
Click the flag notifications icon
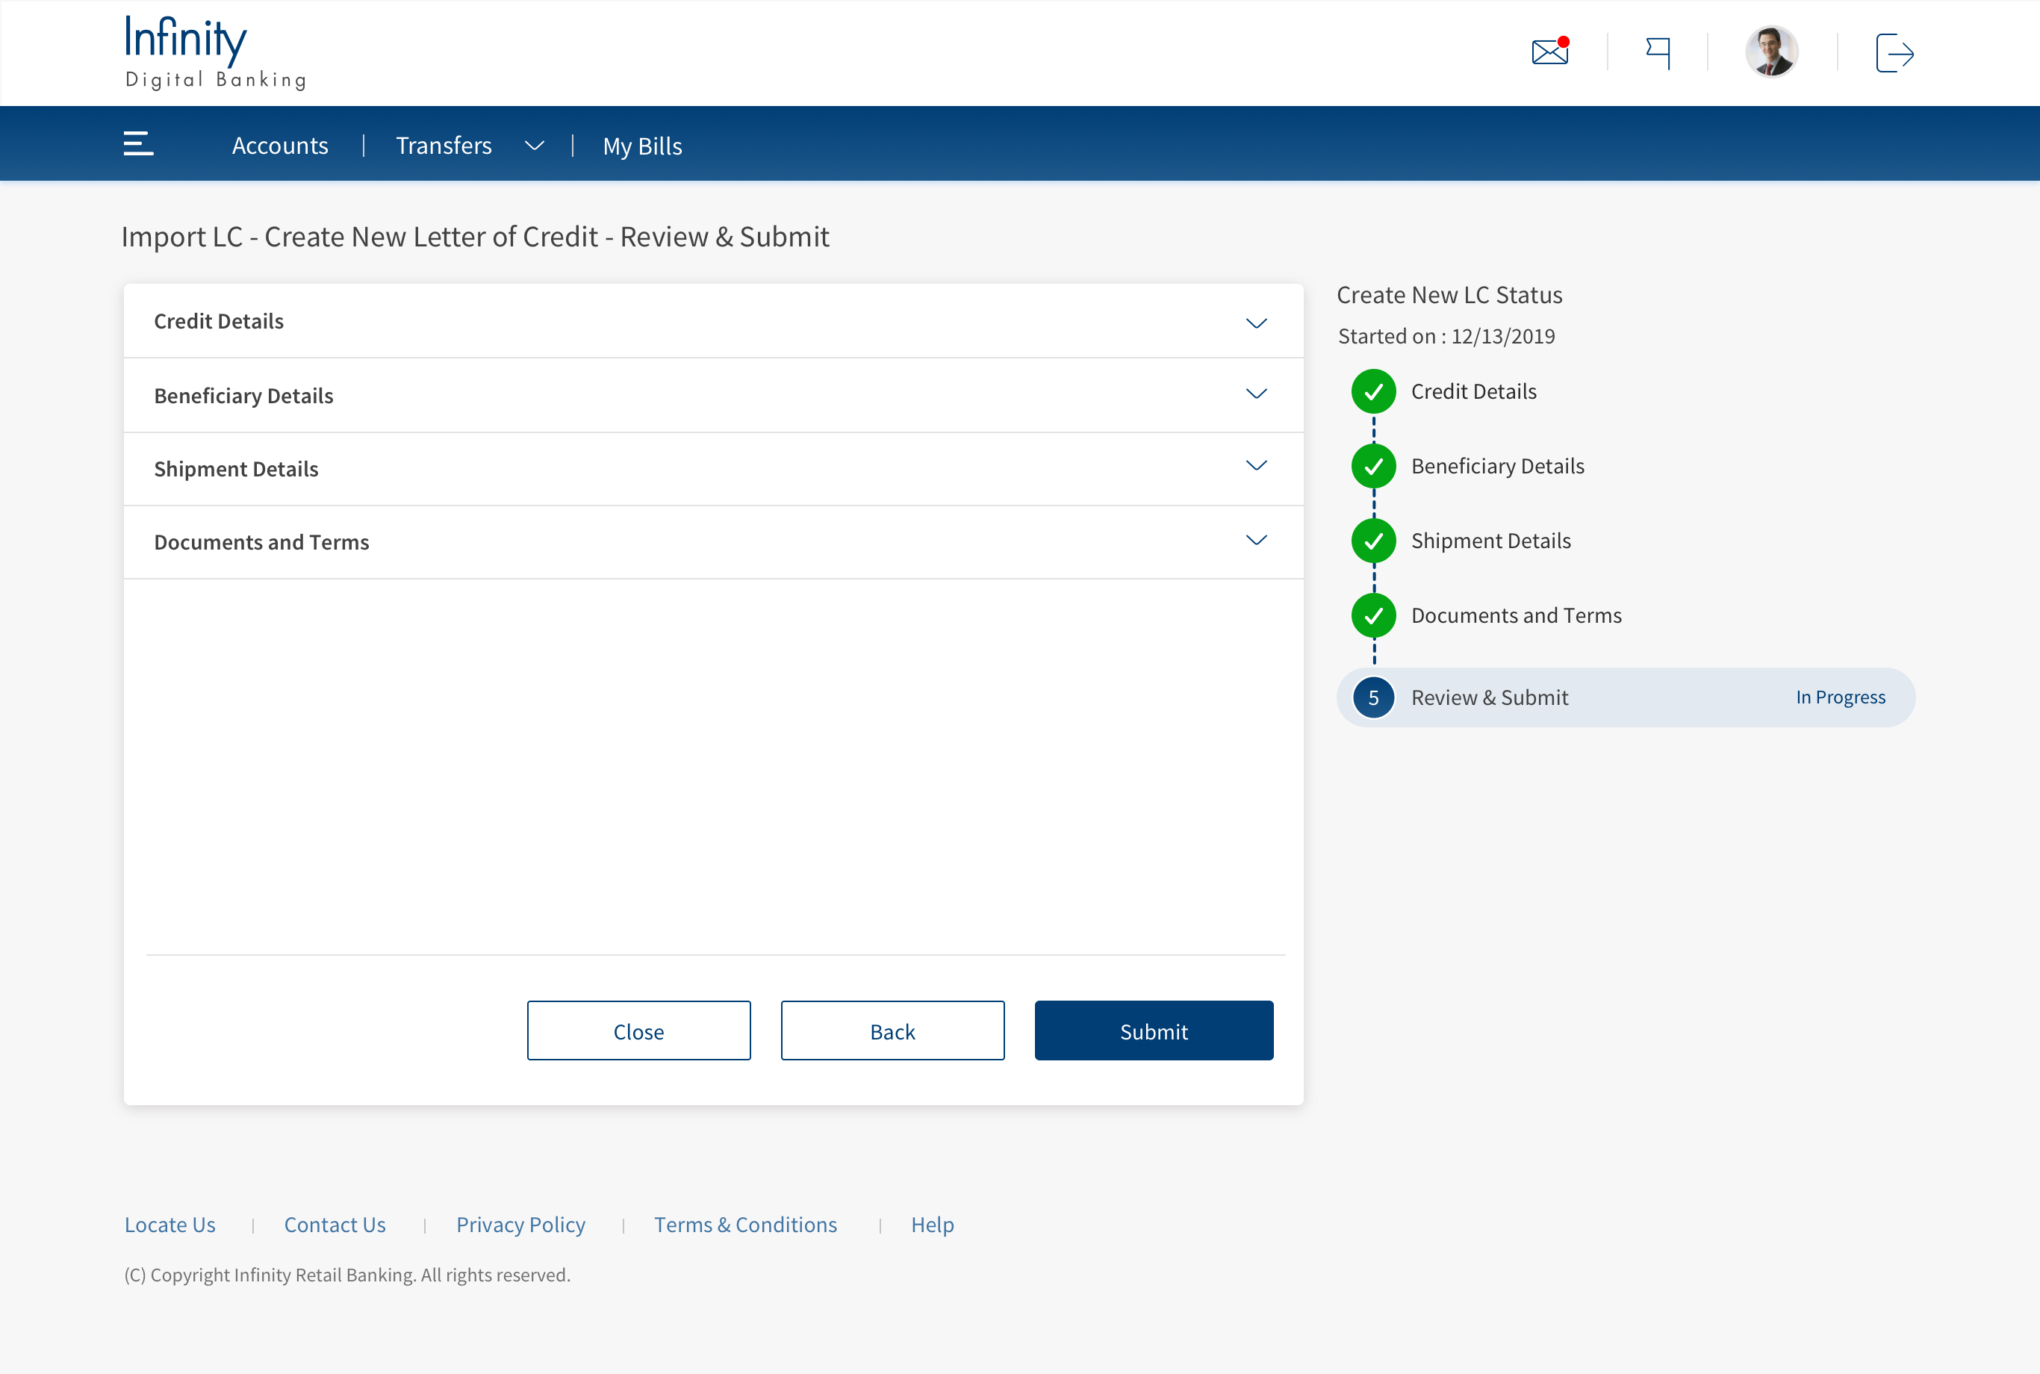pyautogui.click(x=1658, y=52)
